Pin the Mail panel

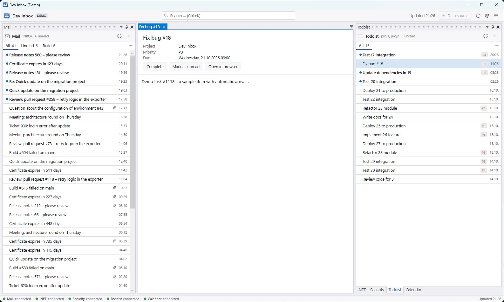[x=126, y=27]
